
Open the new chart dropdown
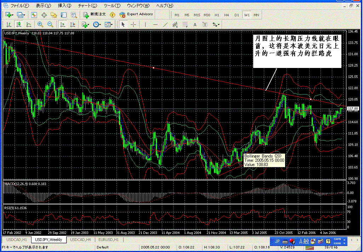tap(9, 15)
